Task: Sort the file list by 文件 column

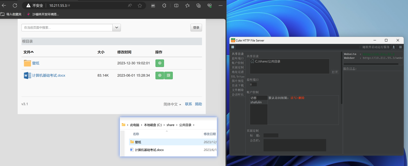Action: 28,52
